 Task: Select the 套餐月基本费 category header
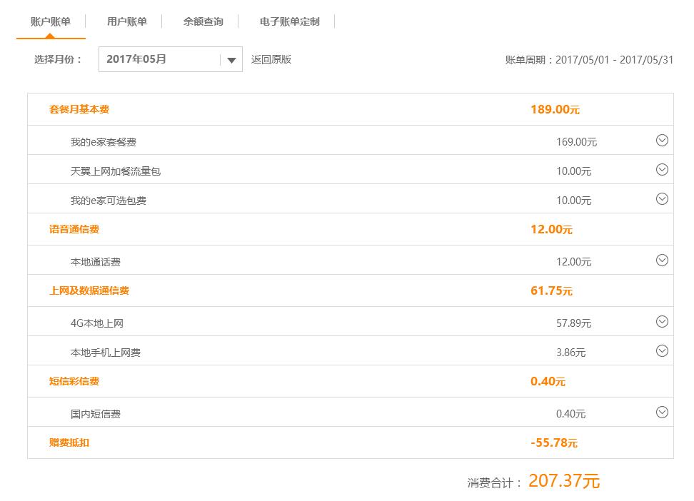point(79,109)
